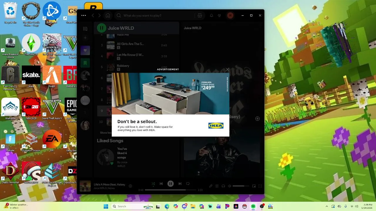The height and width of the screenshot is (211, 376).
Task: Click the Spotify icon in the taskbar
Action: click(x=253, y=206)
